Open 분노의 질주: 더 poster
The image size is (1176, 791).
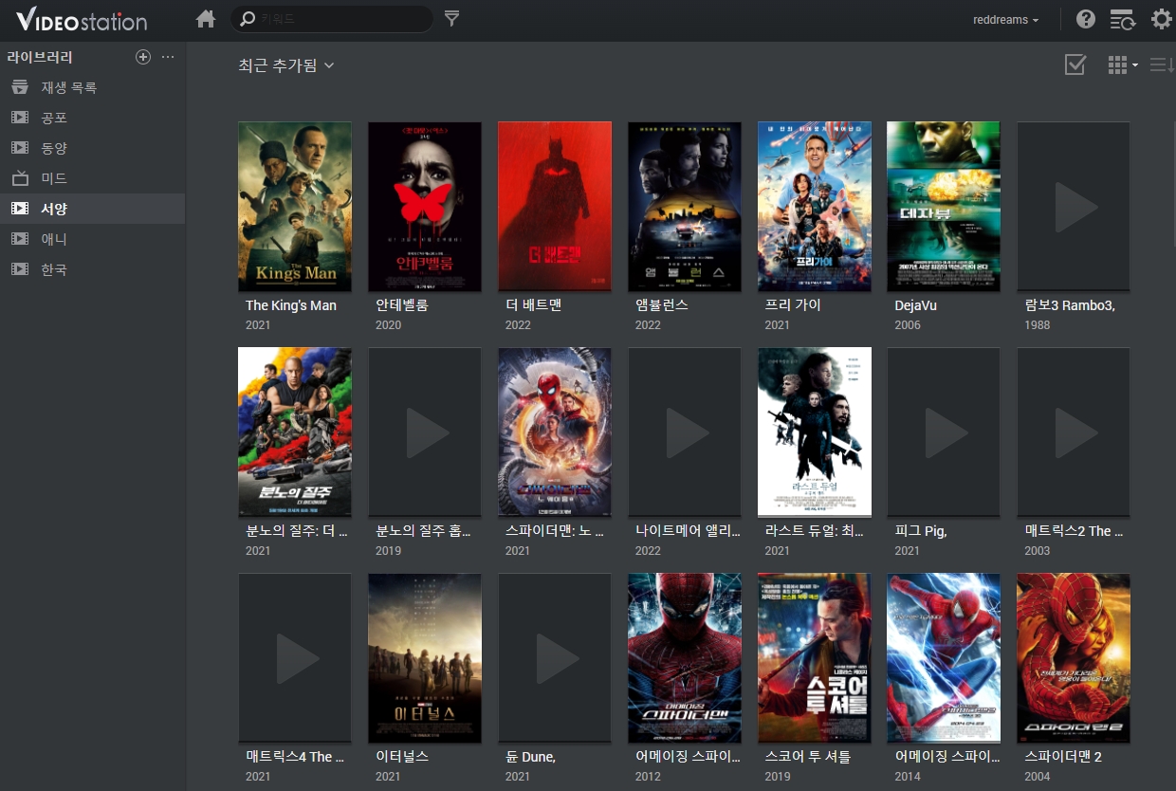295,432
